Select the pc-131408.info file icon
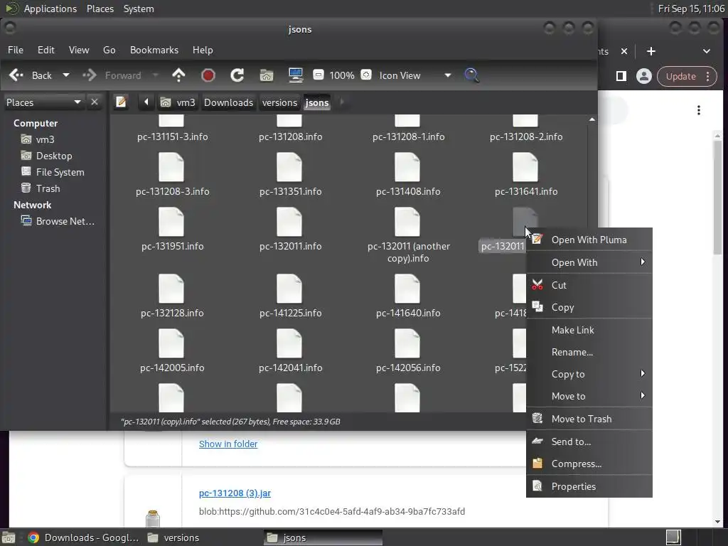The height and width of the screenshot is (546, 728). tap(407, 168)
